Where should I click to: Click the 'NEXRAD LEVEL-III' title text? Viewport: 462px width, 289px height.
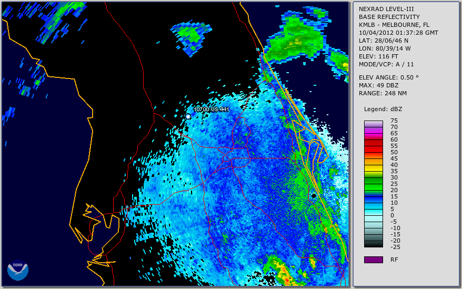(386, 9)
